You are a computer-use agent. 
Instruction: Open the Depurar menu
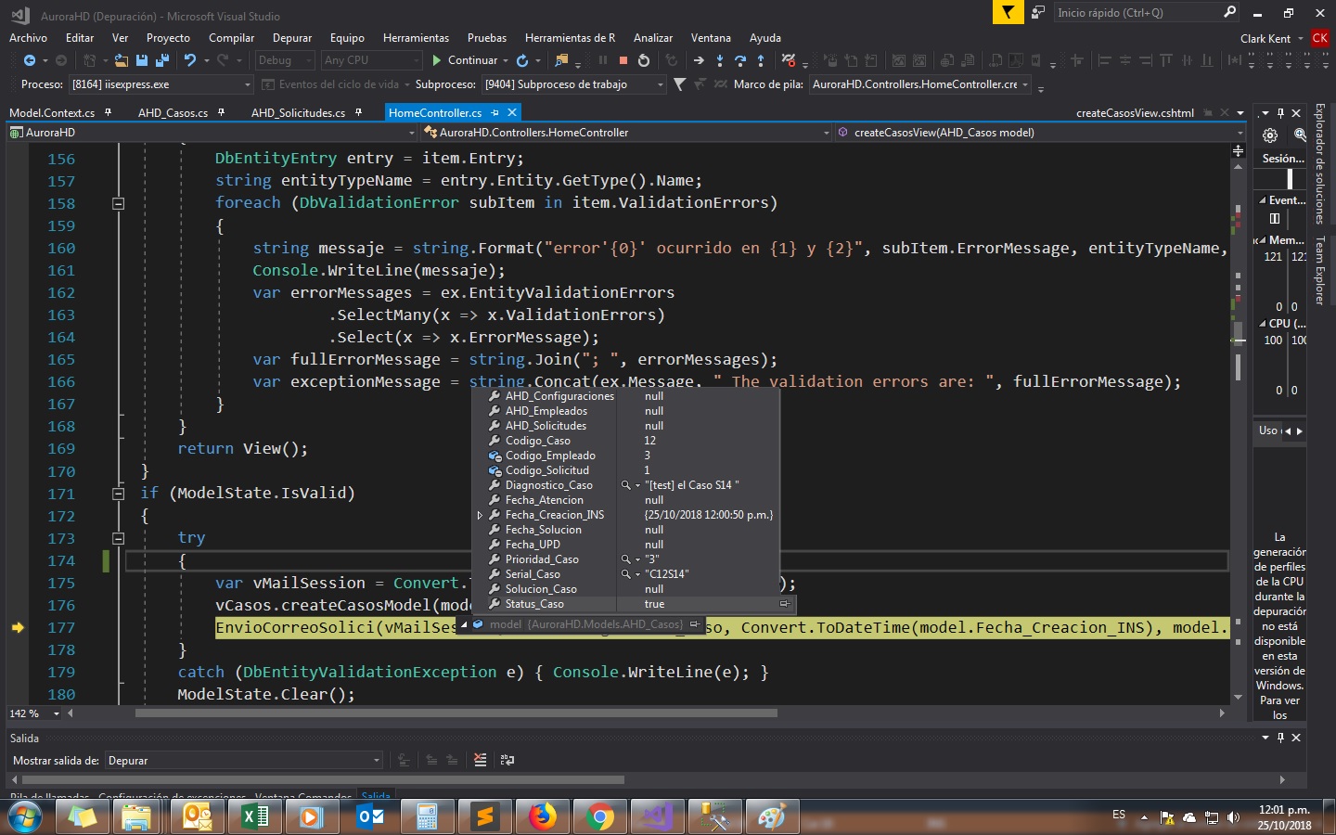coord(291,38)
